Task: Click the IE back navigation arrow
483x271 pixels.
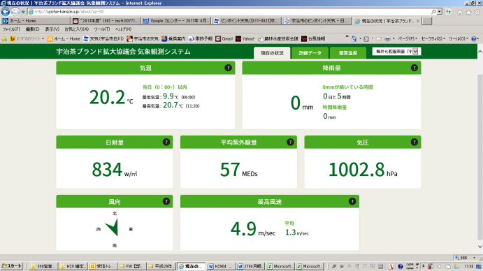Action: [x=6, y=12]
